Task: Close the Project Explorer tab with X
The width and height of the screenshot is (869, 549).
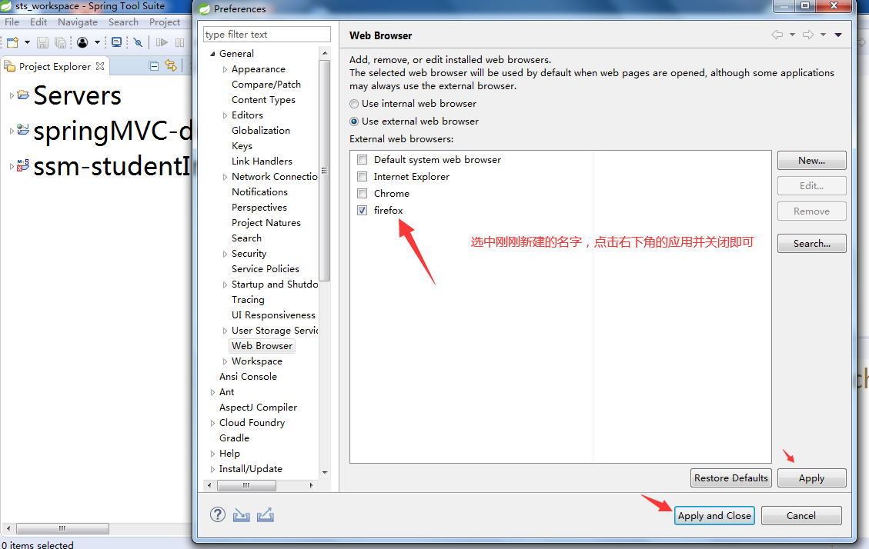Action: click(x=100, y=66)
